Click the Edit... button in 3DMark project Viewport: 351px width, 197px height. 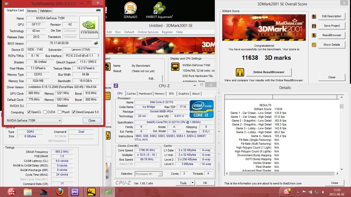tap(152, 78)
